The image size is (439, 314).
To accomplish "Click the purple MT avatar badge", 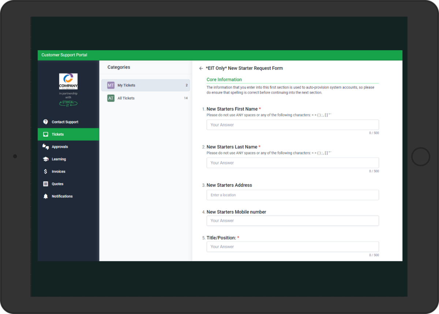I will click(111, 85).
